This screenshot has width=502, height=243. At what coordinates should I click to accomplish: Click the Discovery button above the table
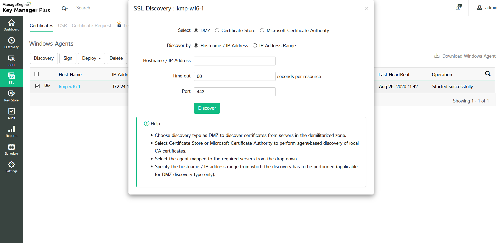44,58
